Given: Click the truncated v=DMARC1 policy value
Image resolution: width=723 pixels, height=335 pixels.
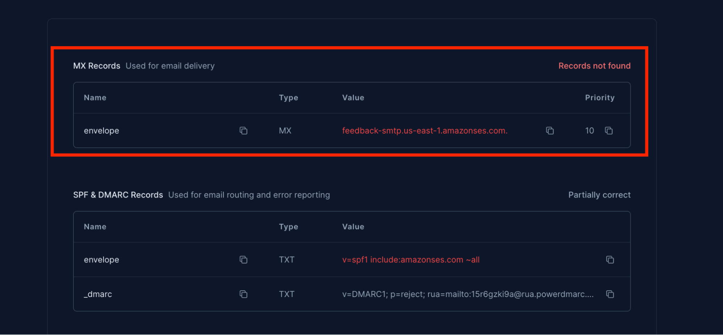Looking at the screenshot, I should click(x=468, y=294).
